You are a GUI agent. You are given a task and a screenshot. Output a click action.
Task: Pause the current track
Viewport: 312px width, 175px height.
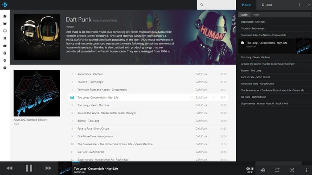(29, 168)
